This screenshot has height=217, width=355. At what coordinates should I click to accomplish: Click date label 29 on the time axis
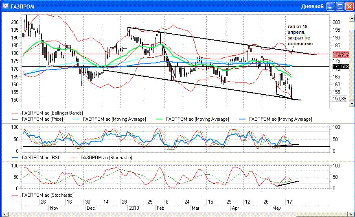pyautogui.click(x=229, y=202)
